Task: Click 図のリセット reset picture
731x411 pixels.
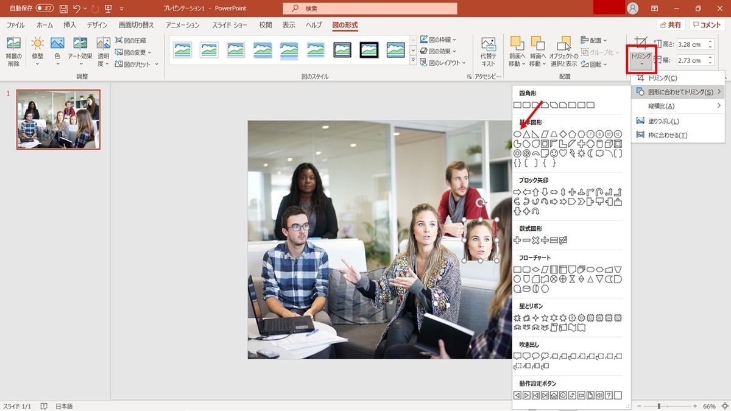Action: [x=136, y=64]
